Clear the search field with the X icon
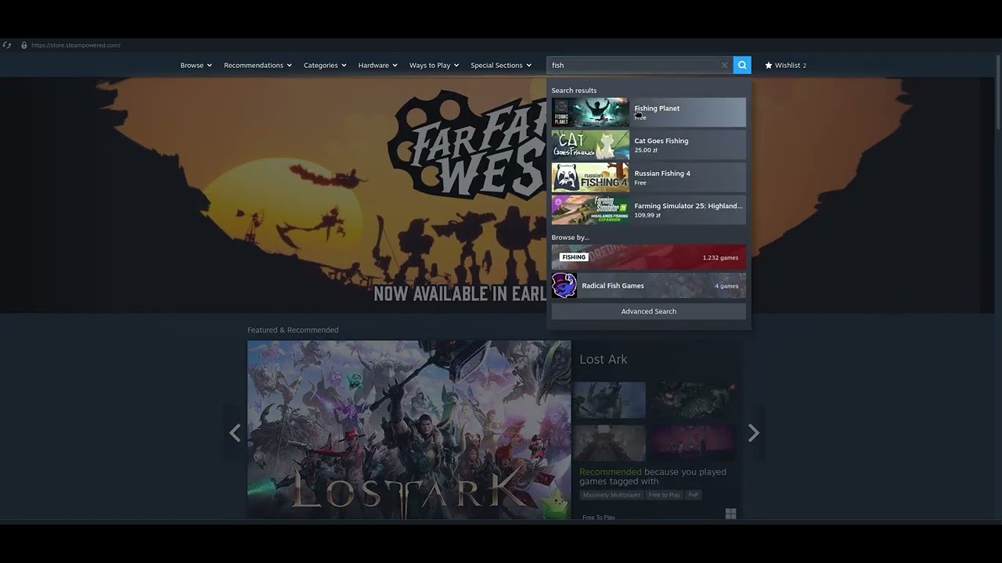This screenshot has height=563, width=1002. 724,65
